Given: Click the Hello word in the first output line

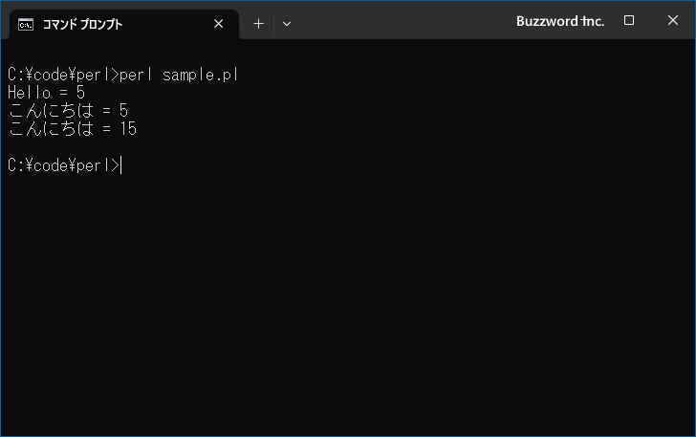Looking at the screenshot, I should [30, 93].
